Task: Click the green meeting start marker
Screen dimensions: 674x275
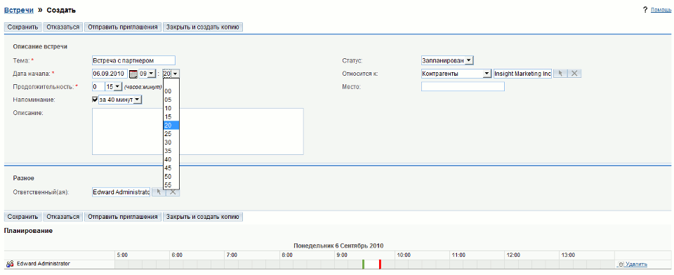Action: coord(363,264)
